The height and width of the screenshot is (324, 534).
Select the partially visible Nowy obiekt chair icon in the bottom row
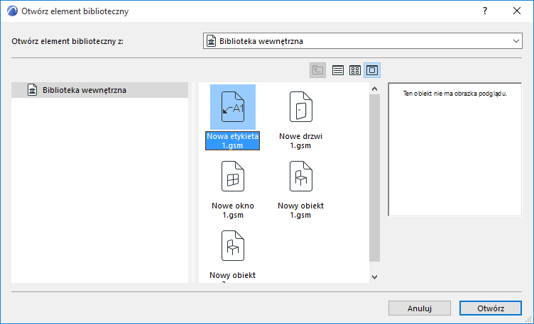233,245
